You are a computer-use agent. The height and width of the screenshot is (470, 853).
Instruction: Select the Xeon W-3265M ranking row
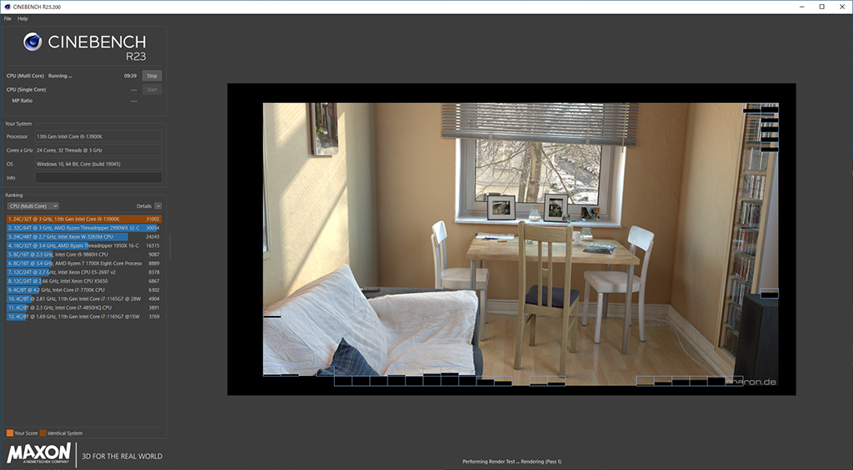coord(84,237)
